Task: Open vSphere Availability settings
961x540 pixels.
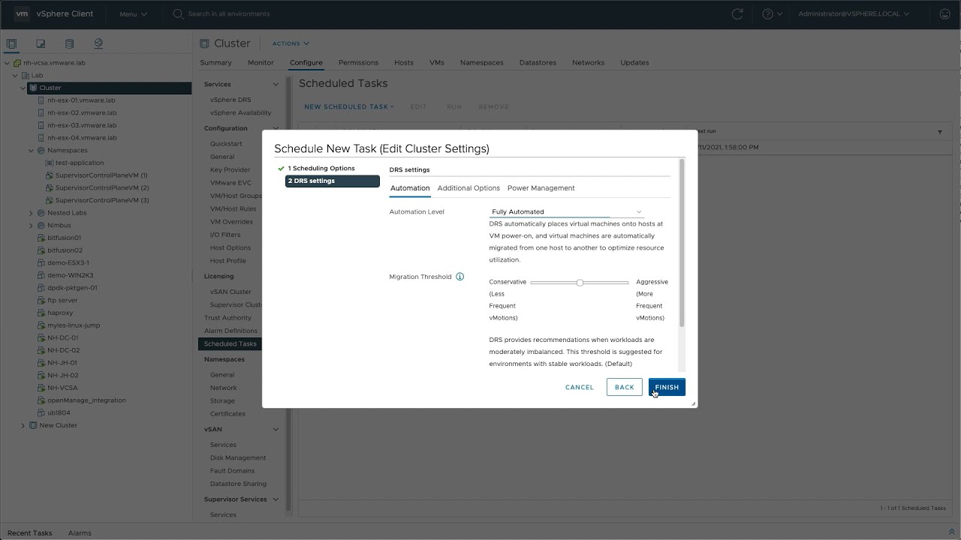Action: [241, 113]
